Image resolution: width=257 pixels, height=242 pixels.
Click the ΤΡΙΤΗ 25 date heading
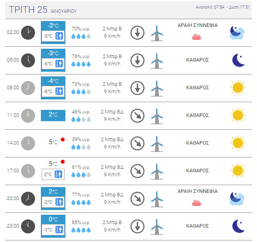point(28,10)
